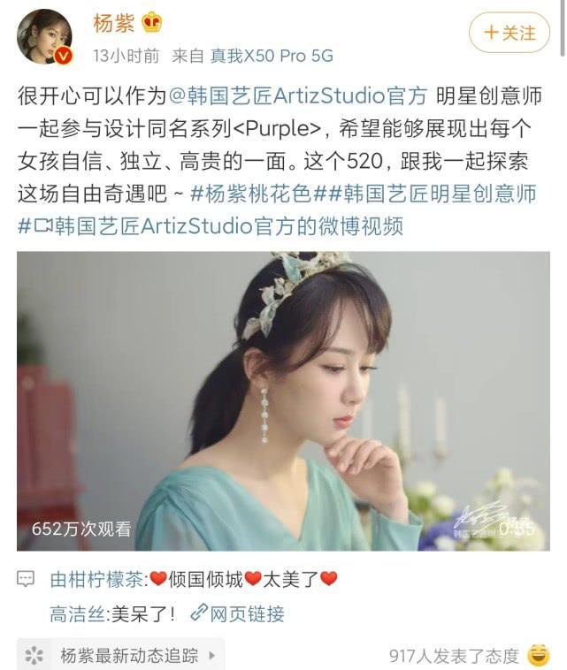View the 917人发表了态度 reactions
Screen dimensions: 567x670
click(x=454, y=656)
